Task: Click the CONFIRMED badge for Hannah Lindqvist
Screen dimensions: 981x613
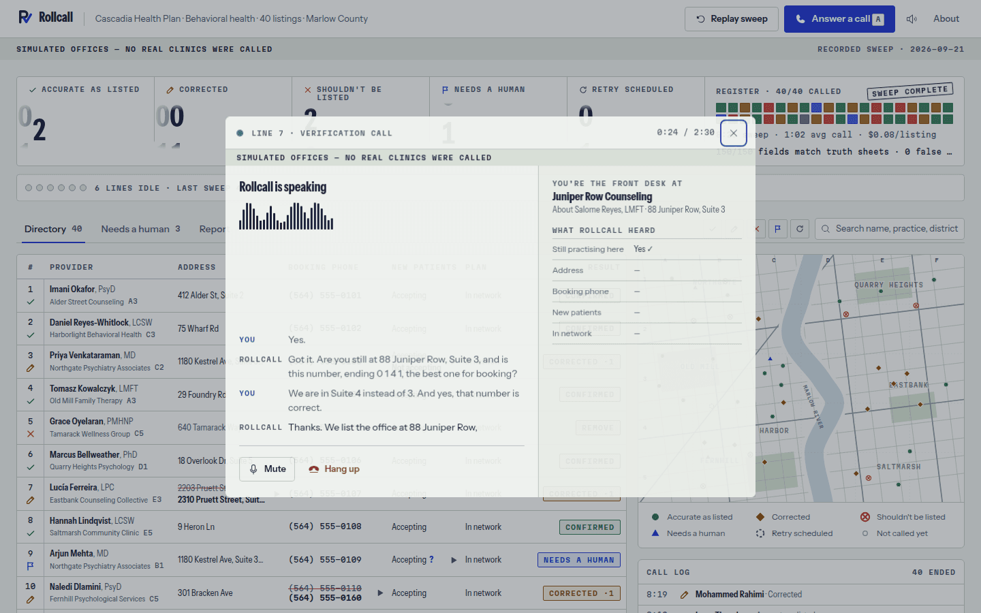Action: coord(590,527)
